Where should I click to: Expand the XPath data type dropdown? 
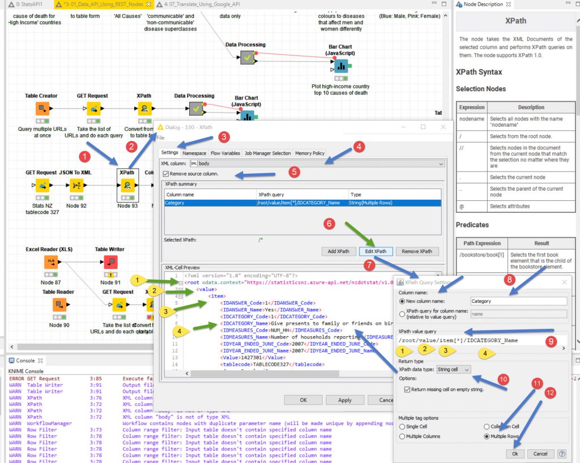click(466, 369)
